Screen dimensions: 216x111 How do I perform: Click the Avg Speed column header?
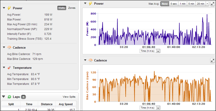tap(66, 104)
